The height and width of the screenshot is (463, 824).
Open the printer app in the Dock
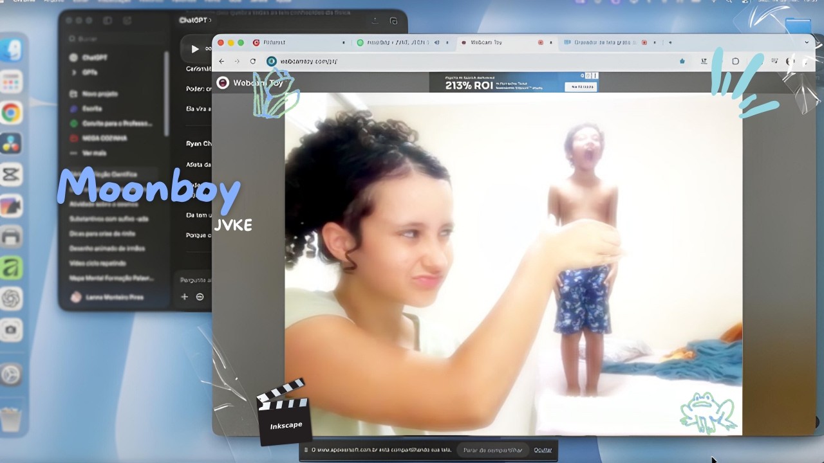coord(12,237)
